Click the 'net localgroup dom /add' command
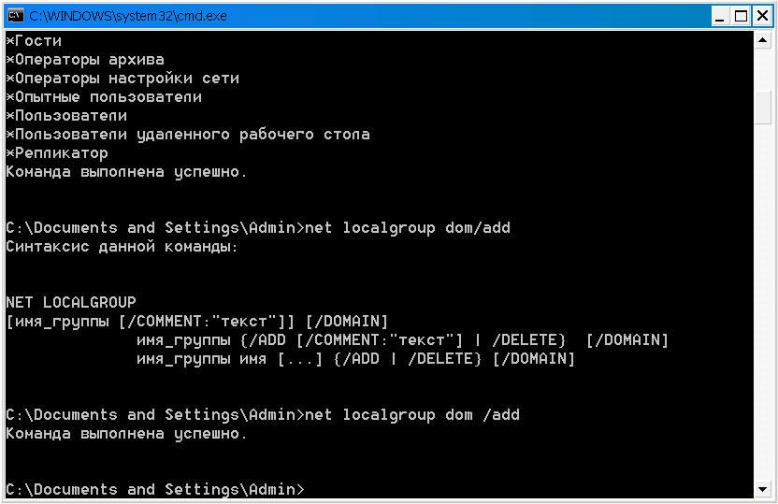 pyautogui.click(x=412, y=415)
